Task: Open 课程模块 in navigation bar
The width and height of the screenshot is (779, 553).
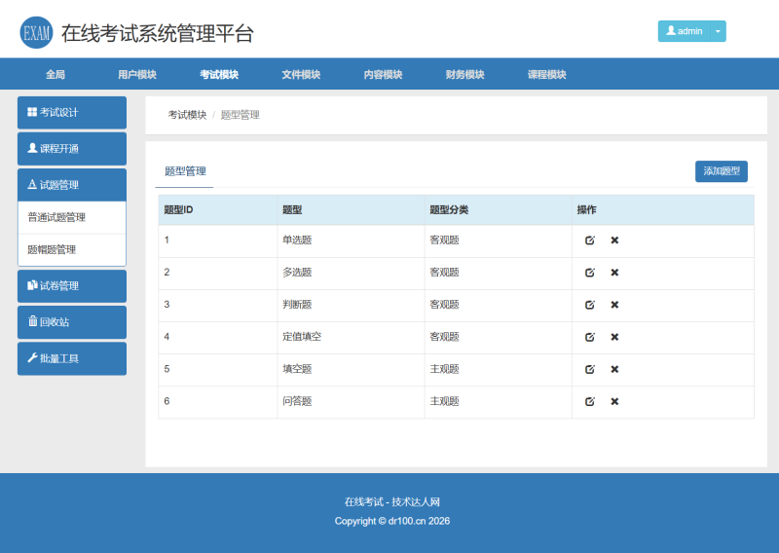Action: [547, 75]
